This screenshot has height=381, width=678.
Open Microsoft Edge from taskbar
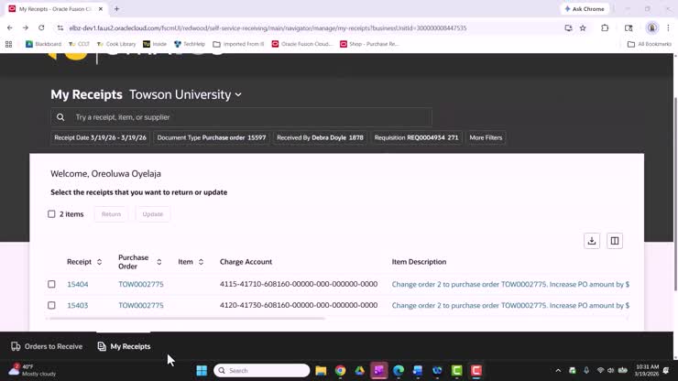pyautogui.click(x=399, y=371)
